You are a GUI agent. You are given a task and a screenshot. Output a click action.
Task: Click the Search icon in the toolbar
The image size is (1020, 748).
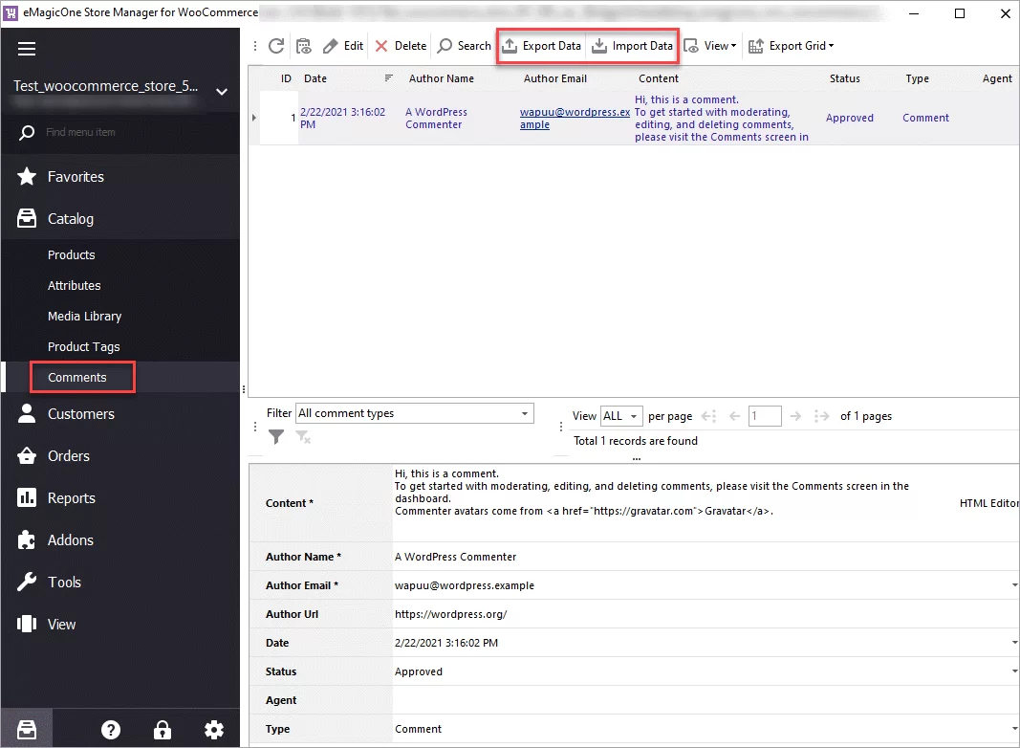463,45
